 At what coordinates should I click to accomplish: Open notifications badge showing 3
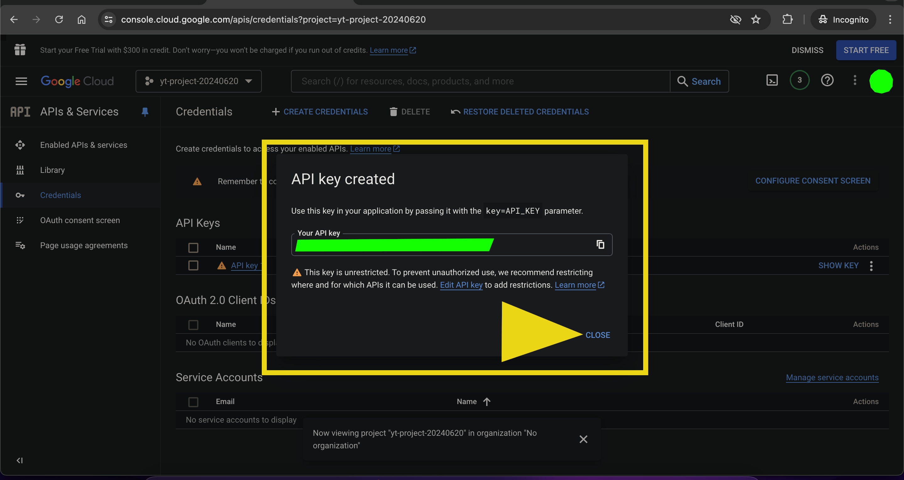pos(799,80)
